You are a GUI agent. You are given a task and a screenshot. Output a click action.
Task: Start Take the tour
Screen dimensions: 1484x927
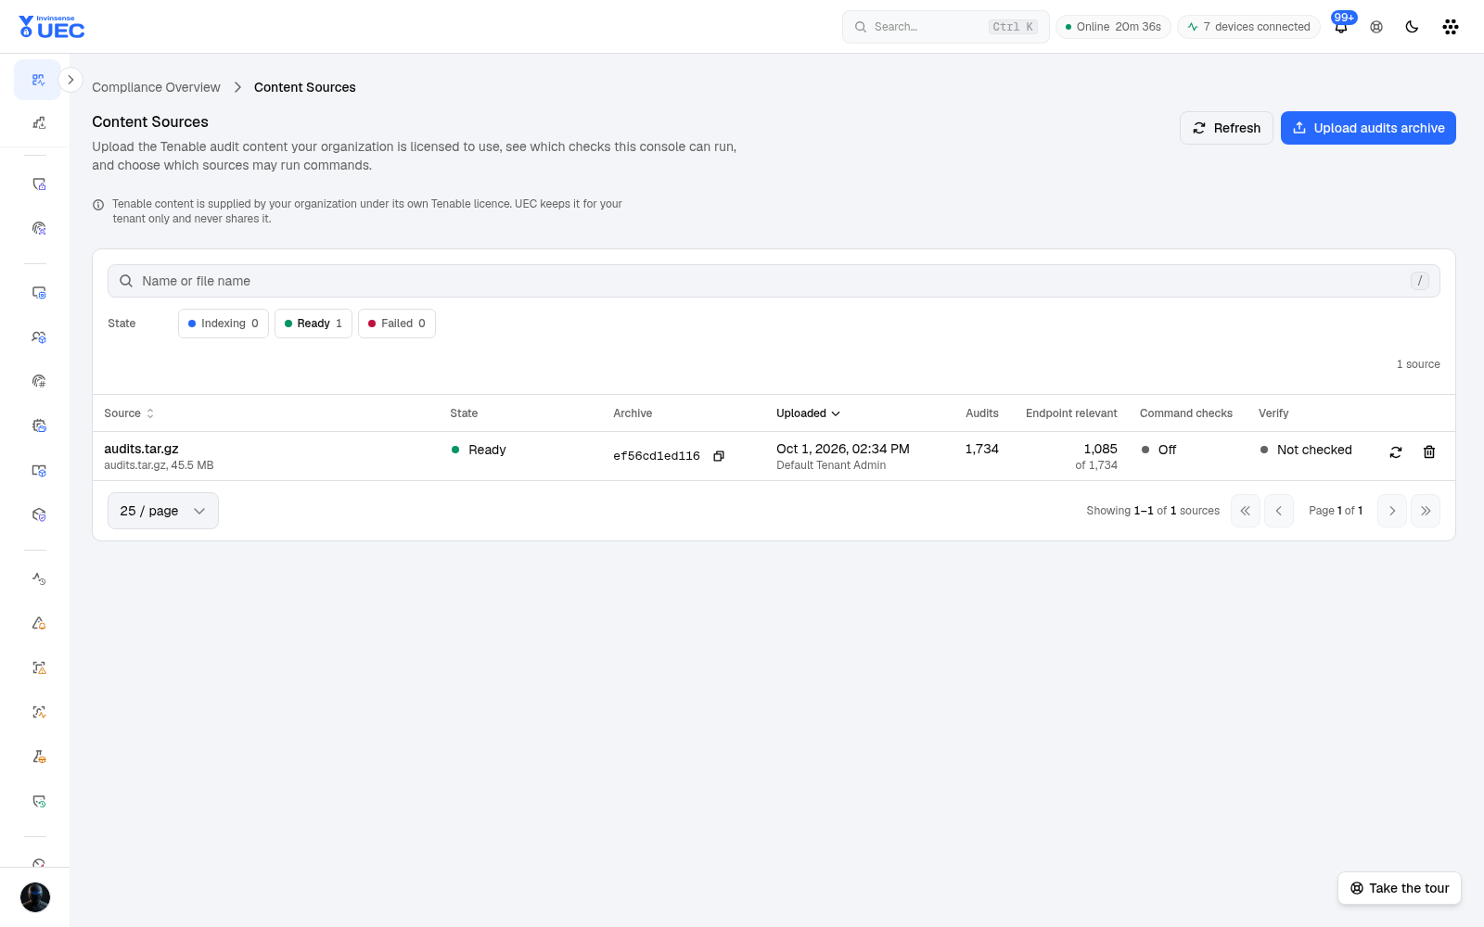(x=1400, y=888)
